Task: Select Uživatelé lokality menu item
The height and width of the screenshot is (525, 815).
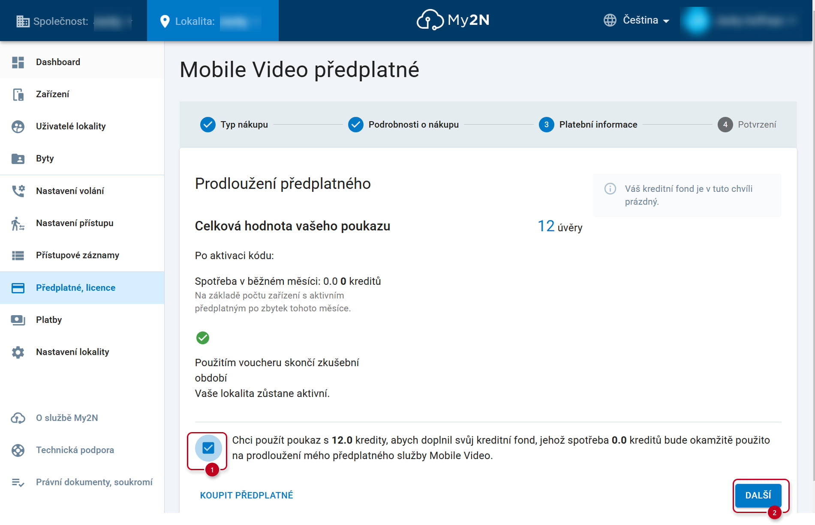Action: pos(82,126)
